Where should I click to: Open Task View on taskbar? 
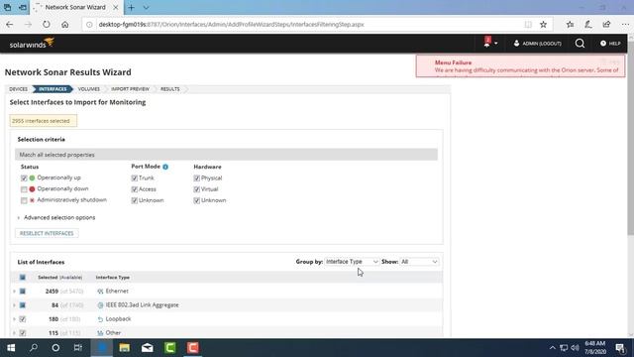77,348
